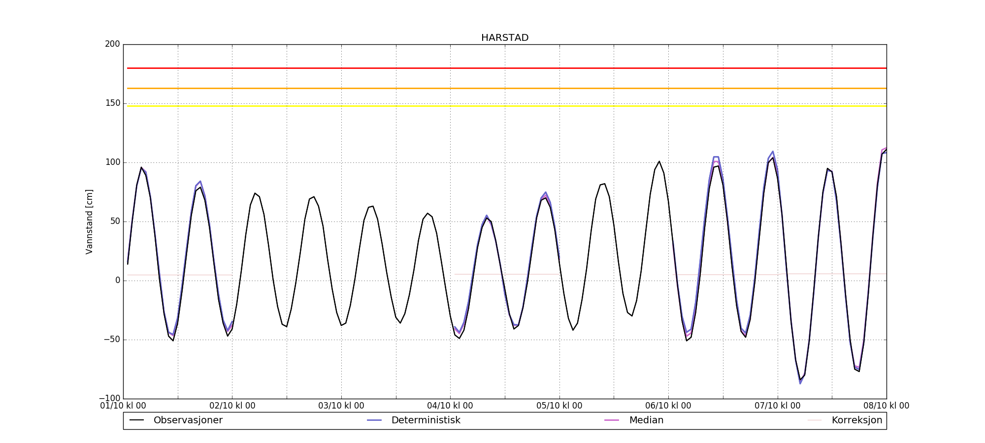Click the black Observasjoner legend line swatch
Image resolution: width=985 pixels, height=443 pixels.
coord(136,420)
